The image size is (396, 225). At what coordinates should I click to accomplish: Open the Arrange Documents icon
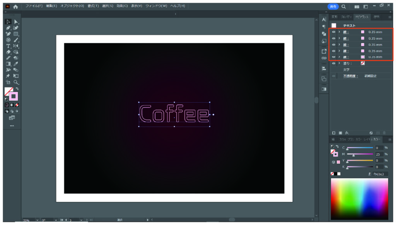pos(357,7)
